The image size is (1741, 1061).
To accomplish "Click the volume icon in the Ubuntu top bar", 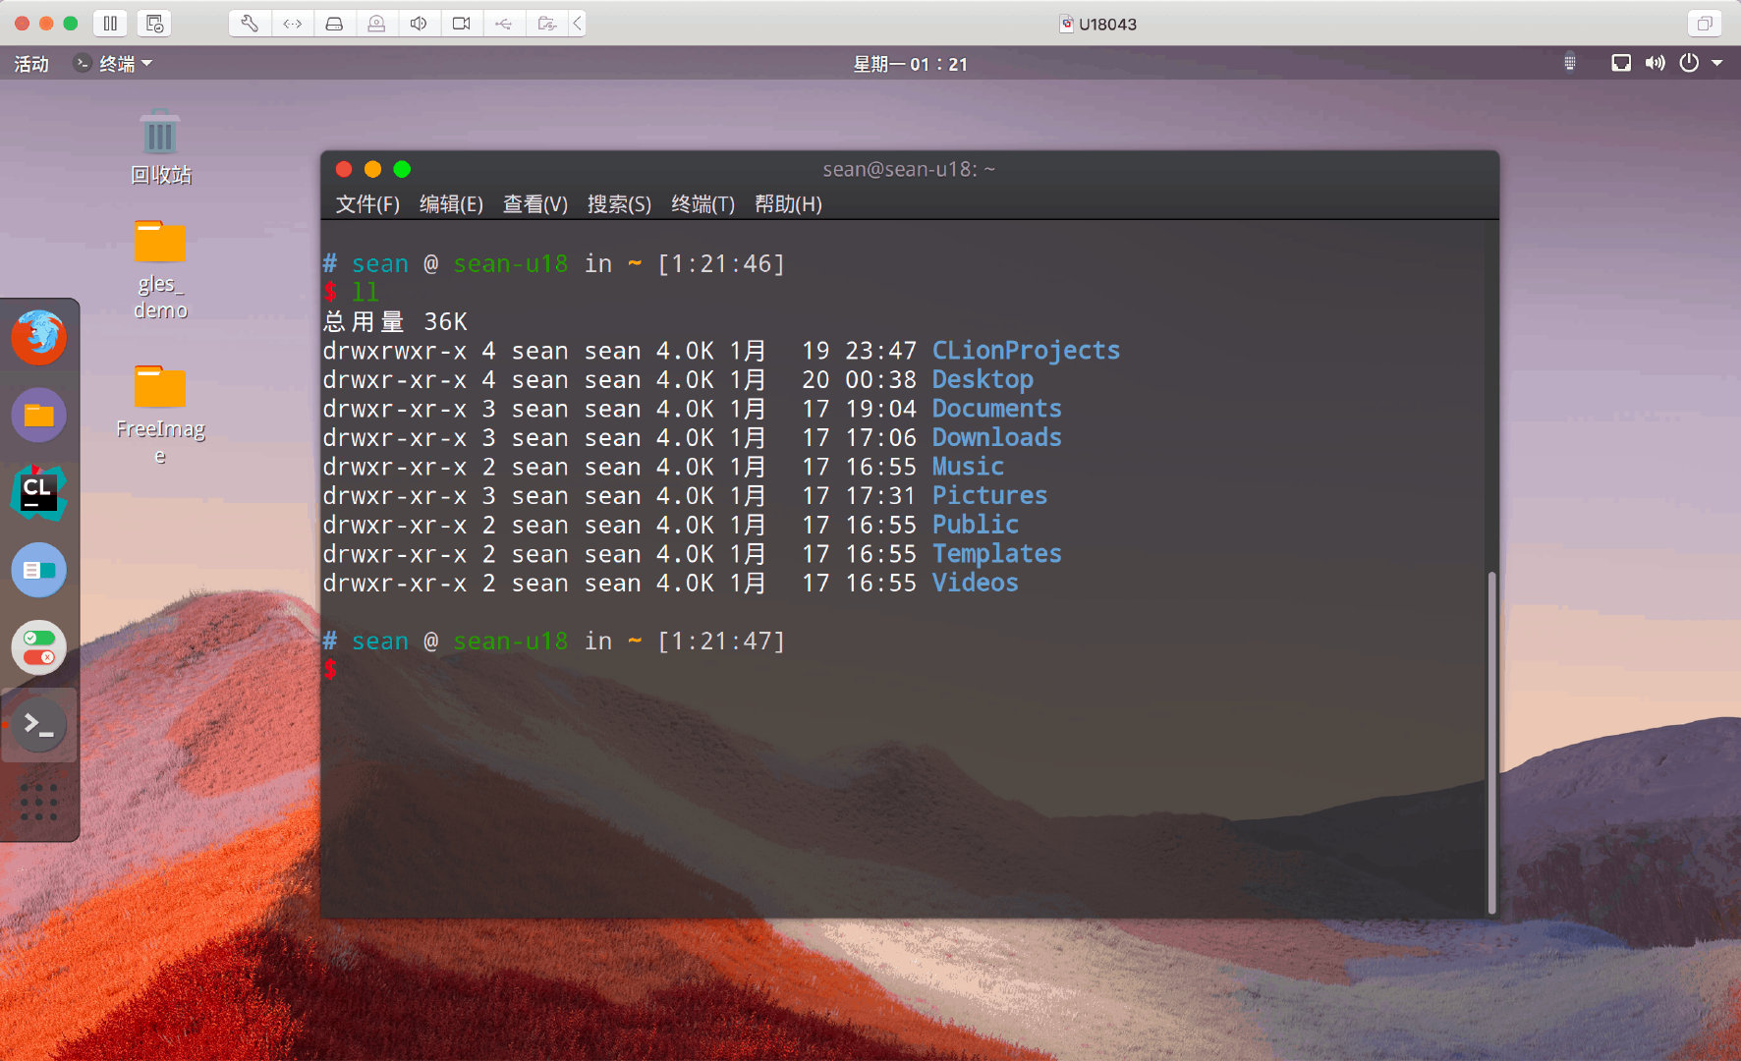I will coord(1656,64).
